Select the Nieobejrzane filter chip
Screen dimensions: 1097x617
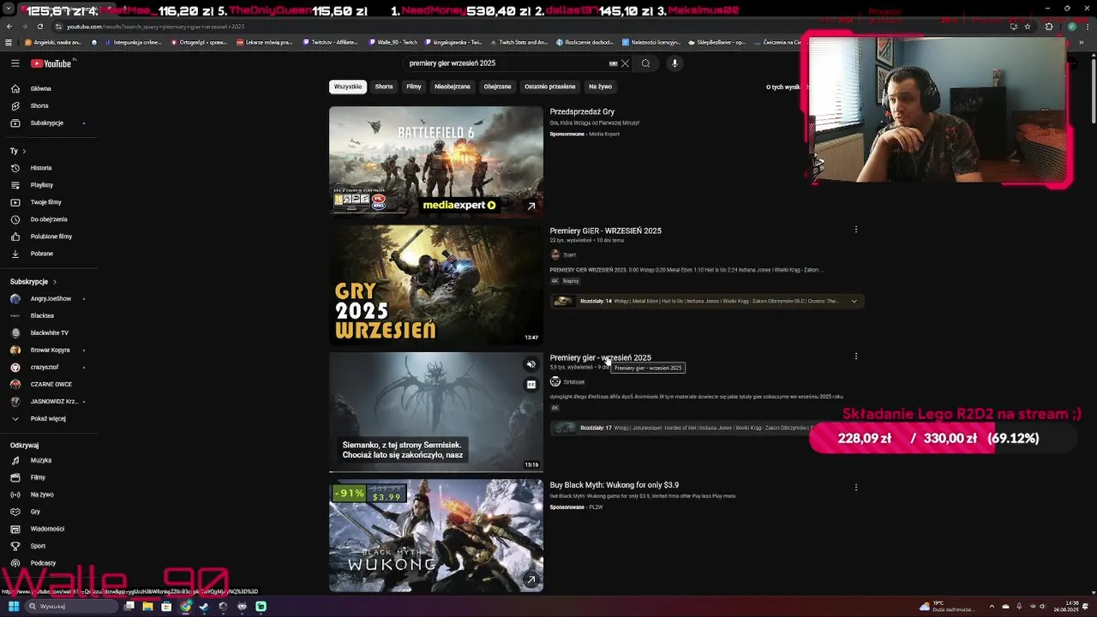click(453, 87)
